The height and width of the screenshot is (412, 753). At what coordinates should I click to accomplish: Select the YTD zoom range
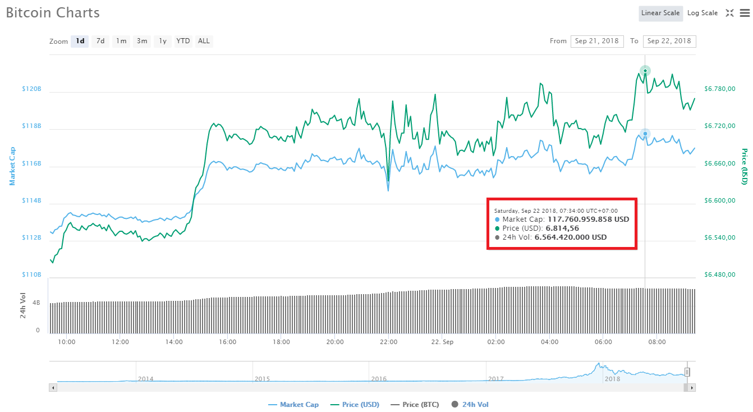183,41
